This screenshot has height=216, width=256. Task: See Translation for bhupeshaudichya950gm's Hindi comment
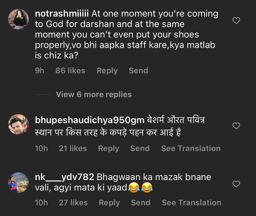pyautogui.click(x=191, y=148)
